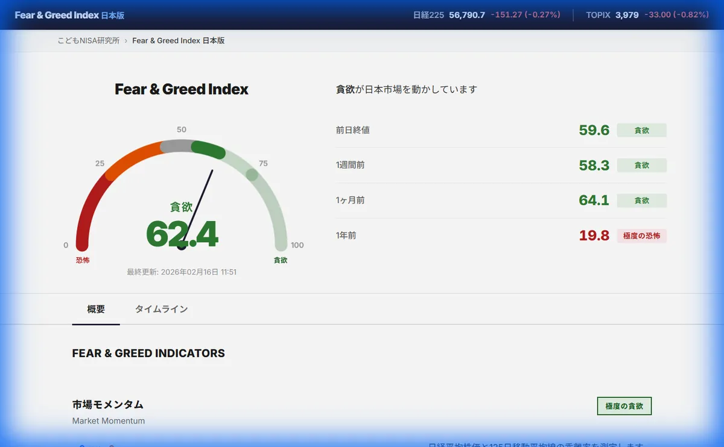This screenshot has width=724, height=447.
Task: Click the TOPIX change -33.00 (-0.82%)
Action: click(x=676, y=15)
